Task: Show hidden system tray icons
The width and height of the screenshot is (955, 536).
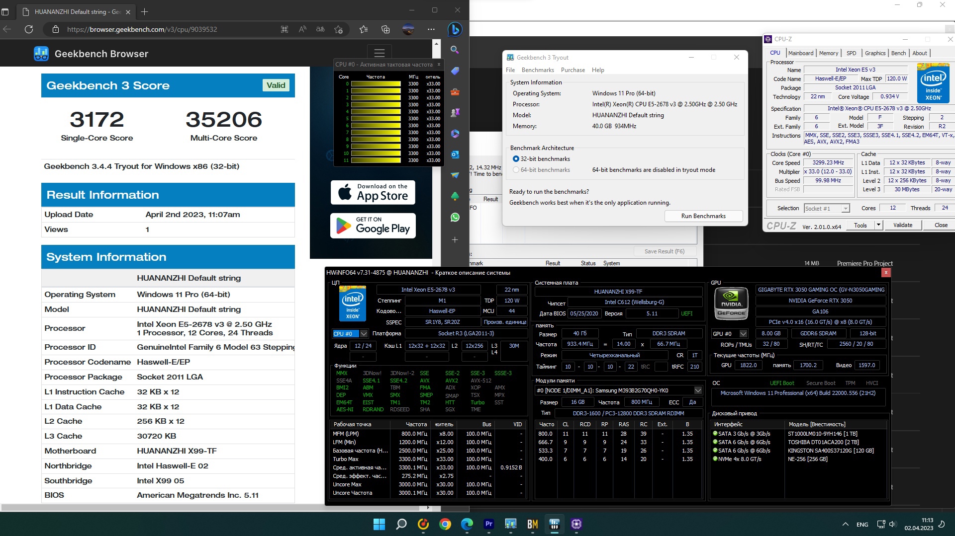Action: pyautogui.click(x=845, y=524)
